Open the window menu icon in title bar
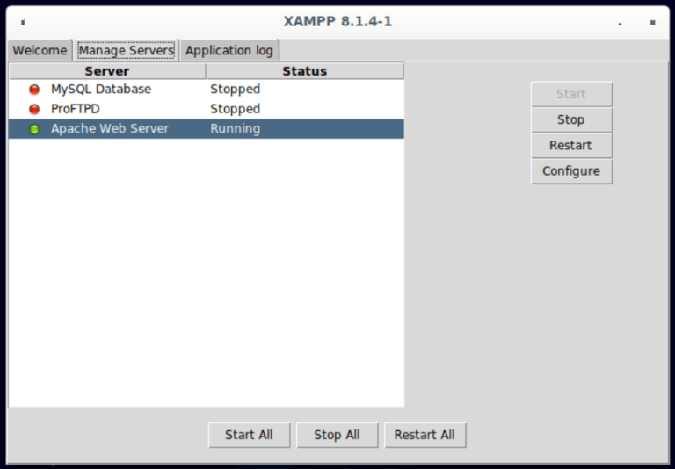 23,21
